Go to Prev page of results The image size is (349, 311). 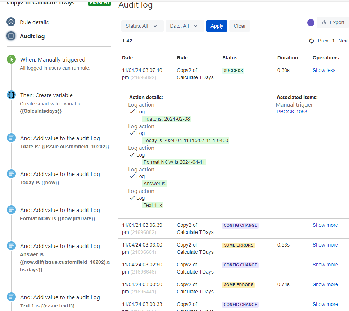pos(323,41)
